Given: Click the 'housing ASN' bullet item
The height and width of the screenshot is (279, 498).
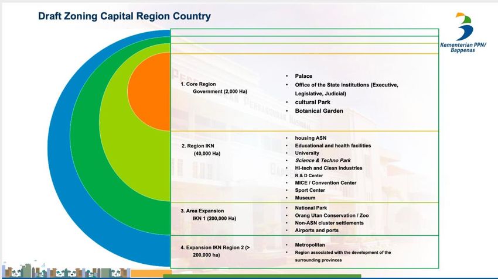Looking at the screenshot, I should (311, 138).
